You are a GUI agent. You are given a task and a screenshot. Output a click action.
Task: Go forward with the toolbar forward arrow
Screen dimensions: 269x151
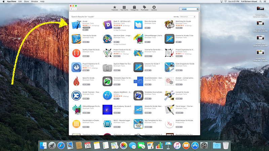[75, 9]
